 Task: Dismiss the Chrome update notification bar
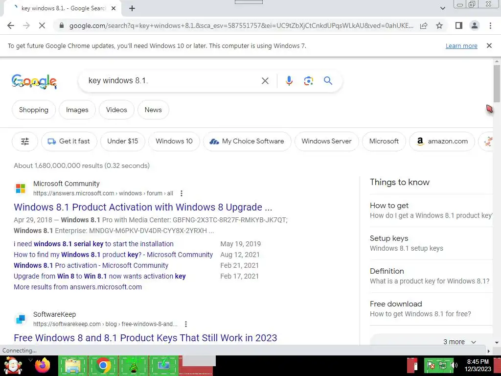(x=489, y=46)
